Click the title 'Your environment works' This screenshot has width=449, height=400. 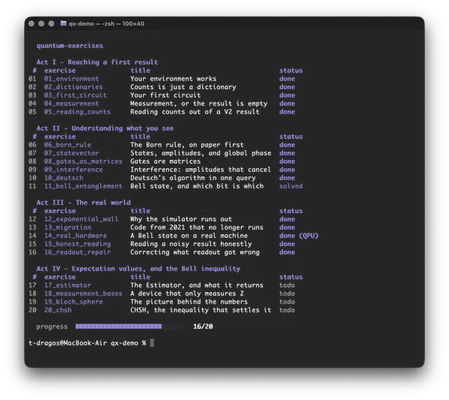174,79
